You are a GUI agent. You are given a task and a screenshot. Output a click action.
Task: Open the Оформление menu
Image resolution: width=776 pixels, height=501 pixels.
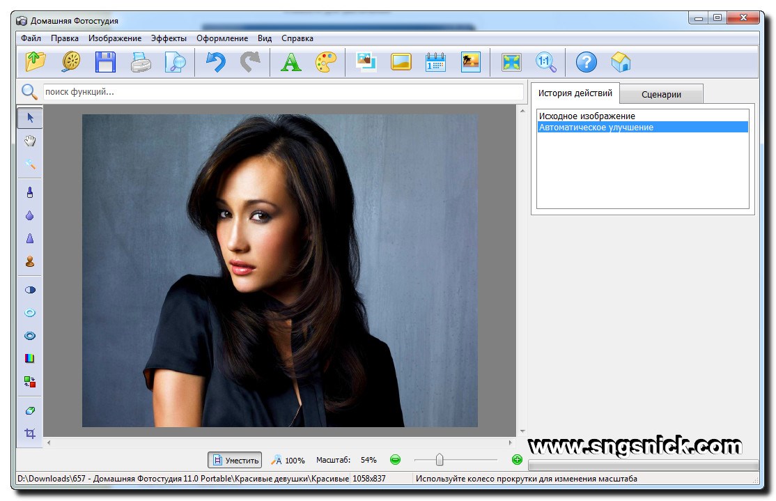click(x=222, y=38)
